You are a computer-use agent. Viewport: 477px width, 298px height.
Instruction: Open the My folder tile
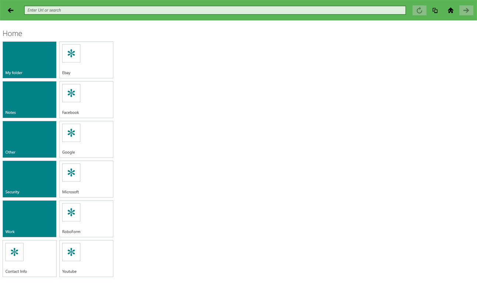tap(29, 60)
